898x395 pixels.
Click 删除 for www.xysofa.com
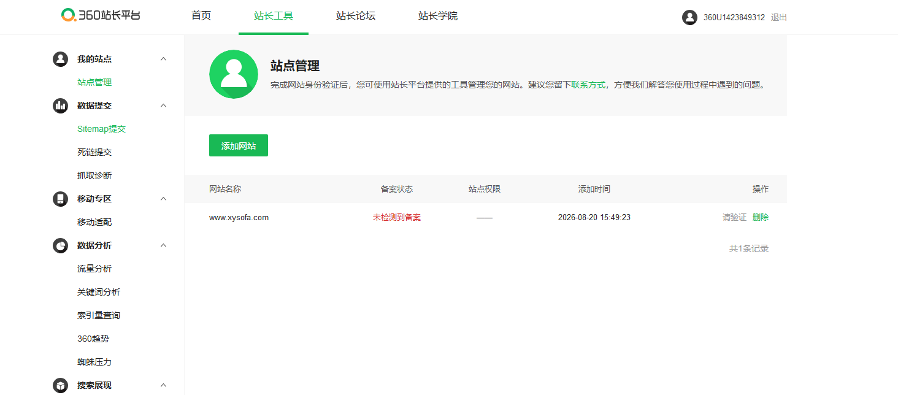pos(761,217)
